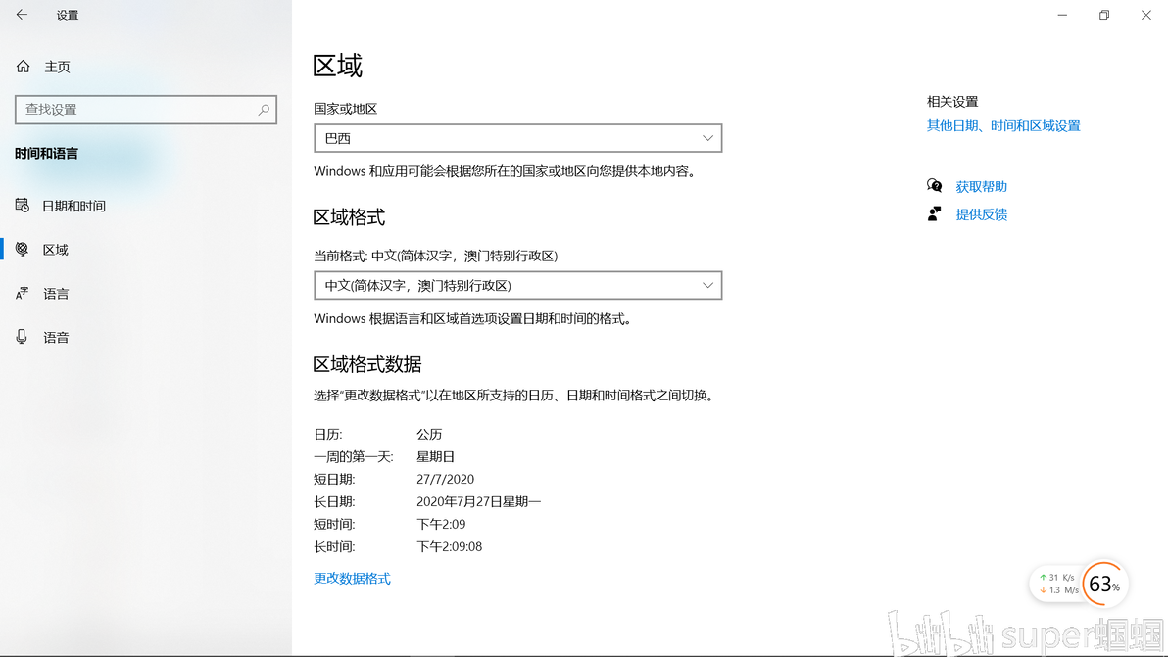Click the 区域格式数据 heading
The image size is (1168, 657).
367,364
